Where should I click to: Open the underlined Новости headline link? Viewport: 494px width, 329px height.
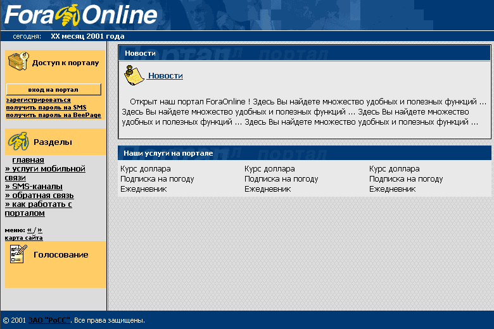pos(165,75)
